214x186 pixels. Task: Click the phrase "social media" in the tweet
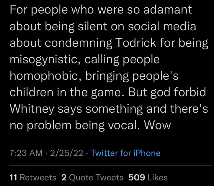point(162,26)
